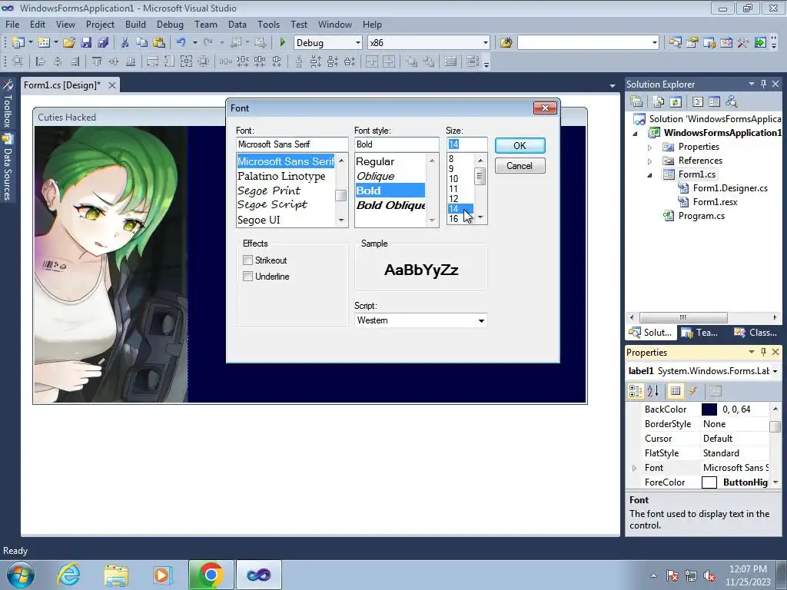This screenshot has height=590, width=787.
Task: Click View Code icon in Solution Explorer
Action: (698, 102)
